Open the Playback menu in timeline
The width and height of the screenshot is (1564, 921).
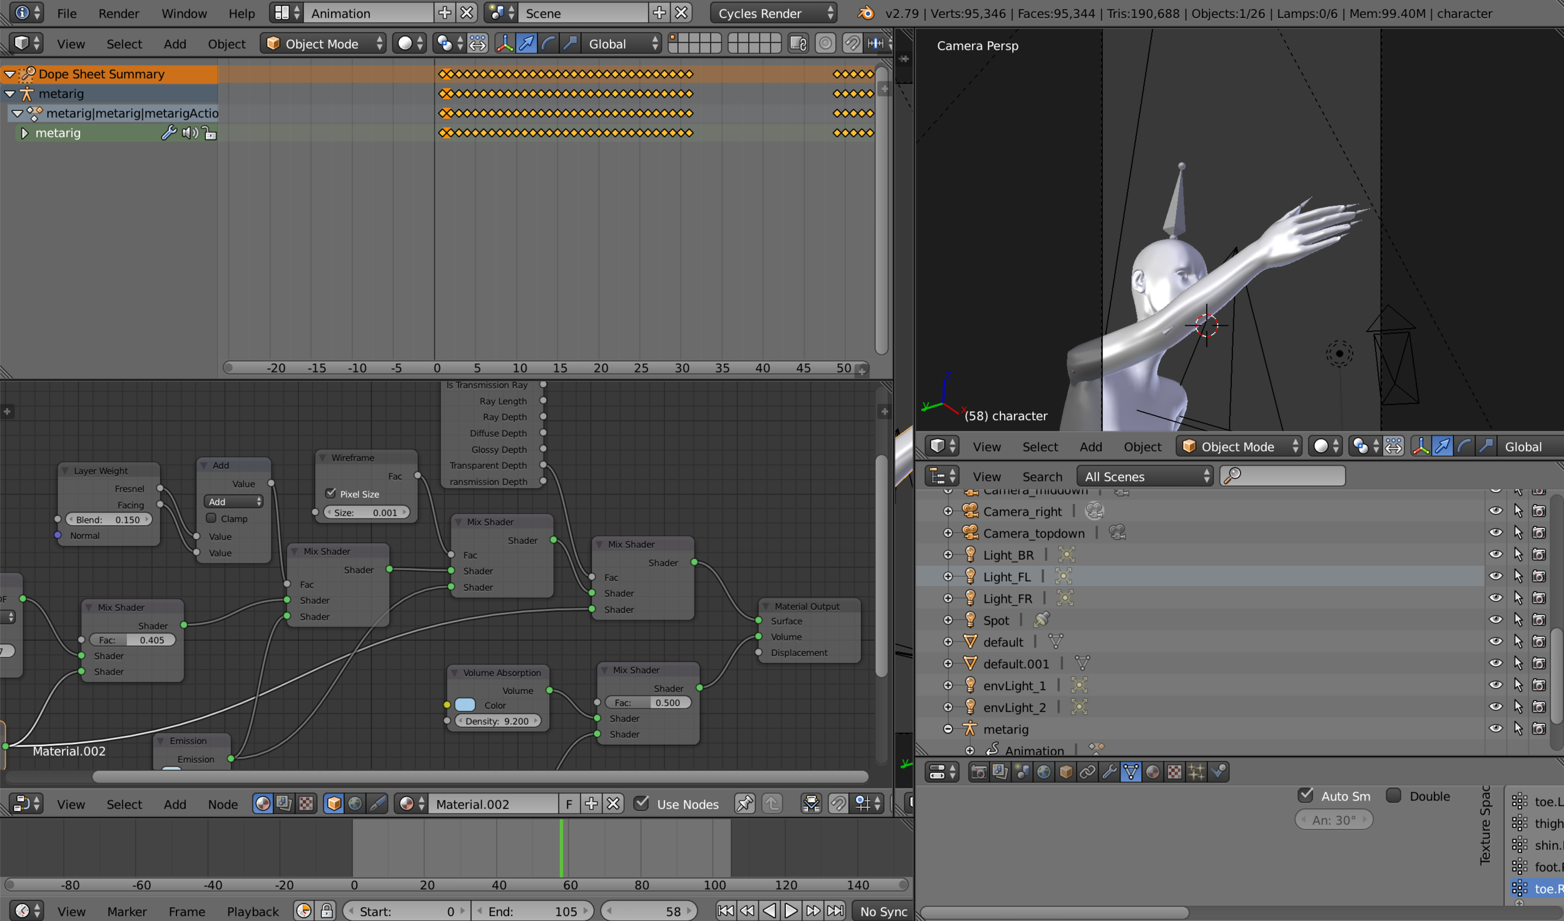point(253,911)
